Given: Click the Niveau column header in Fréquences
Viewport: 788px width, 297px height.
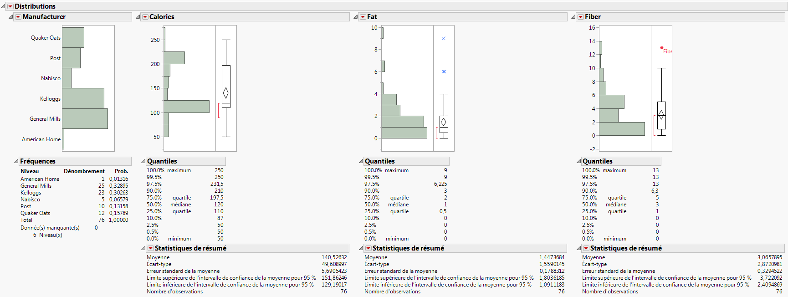Looking at the screenshot, I should tap(30, 171).
